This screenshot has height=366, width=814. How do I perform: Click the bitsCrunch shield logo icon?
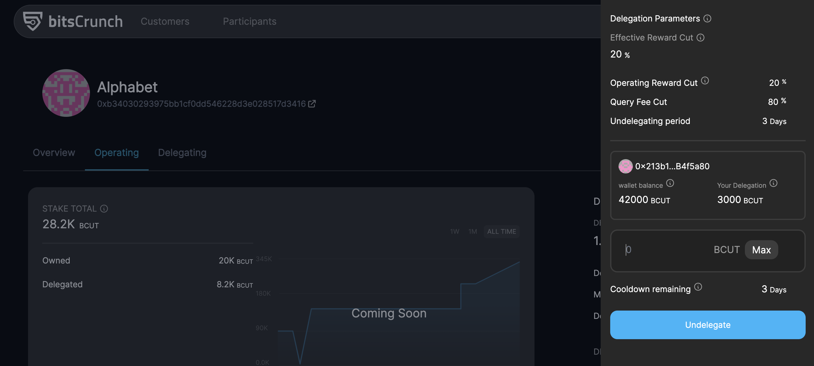pos(32,21)
